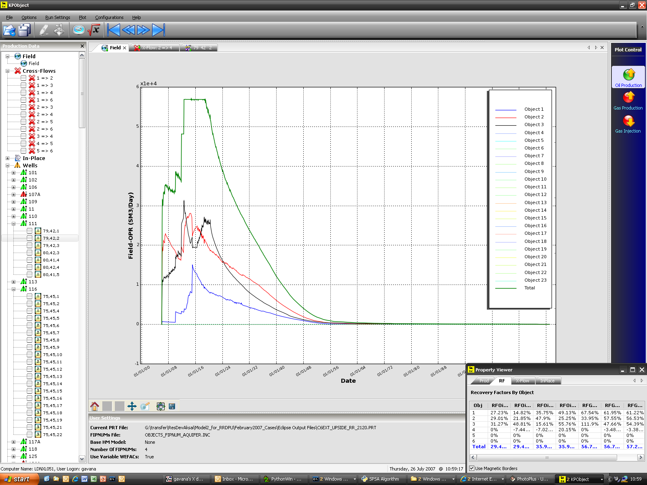Expand well 113 in the tree
Screen dimensions: 647x485
tap(13, 282)
